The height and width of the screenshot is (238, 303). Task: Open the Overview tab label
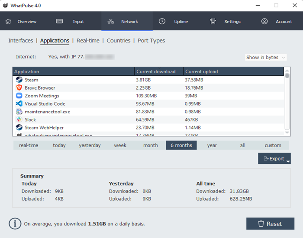(x=27, y=22)
